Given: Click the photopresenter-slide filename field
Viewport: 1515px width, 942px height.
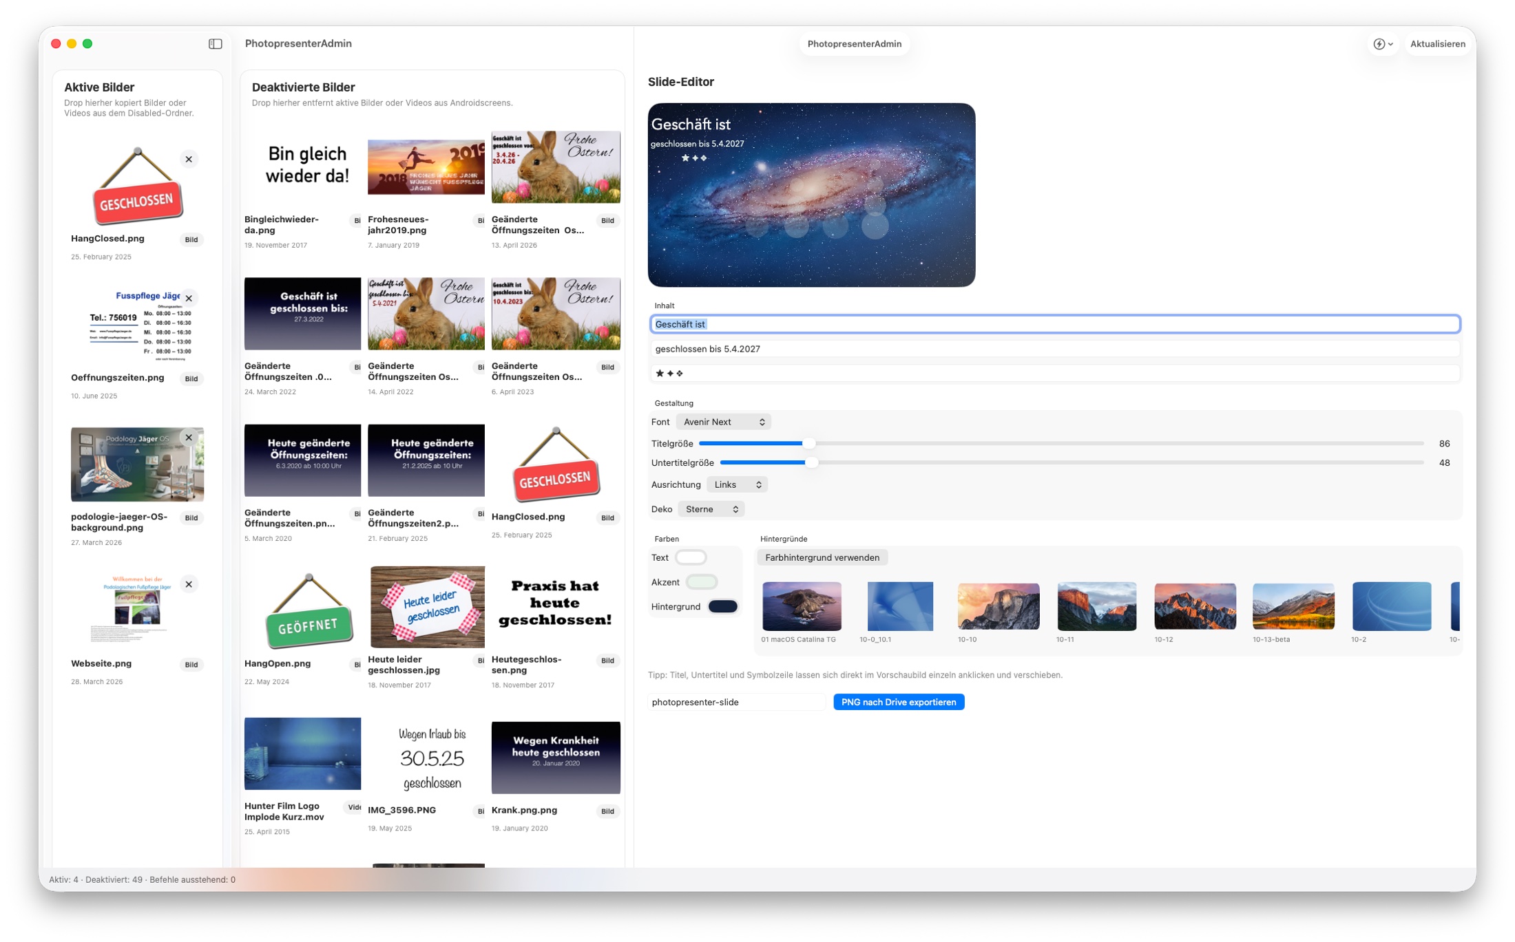Looking at the screenshot, I should click(x=737, y=702).
